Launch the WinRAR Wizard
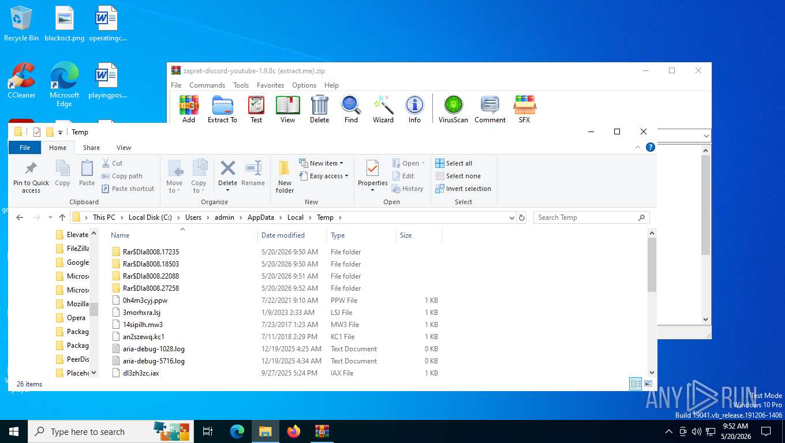785x443 pixels. (383, 110)
